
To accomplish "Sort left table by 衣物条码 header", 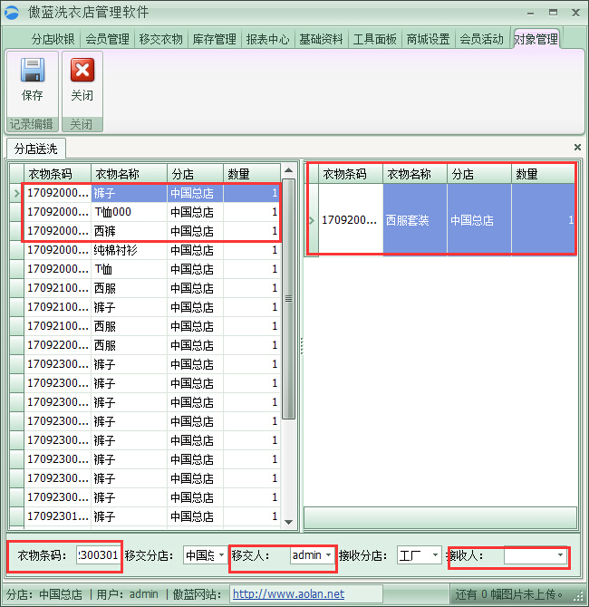I will click(x=57, y=174).
